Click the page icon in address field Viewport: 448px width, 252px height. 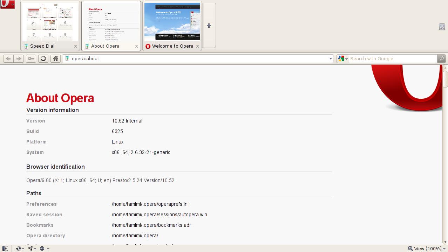pos(67,59)
